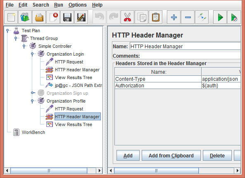Save the test plan with floppy disk icon
This screenshot has width=245, height=178.
tap(67, 17)
